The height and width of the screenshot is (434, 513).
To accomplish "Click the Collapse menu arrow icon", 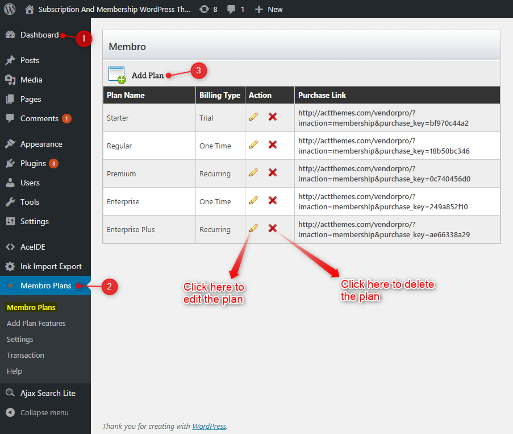I will (10, 412).
